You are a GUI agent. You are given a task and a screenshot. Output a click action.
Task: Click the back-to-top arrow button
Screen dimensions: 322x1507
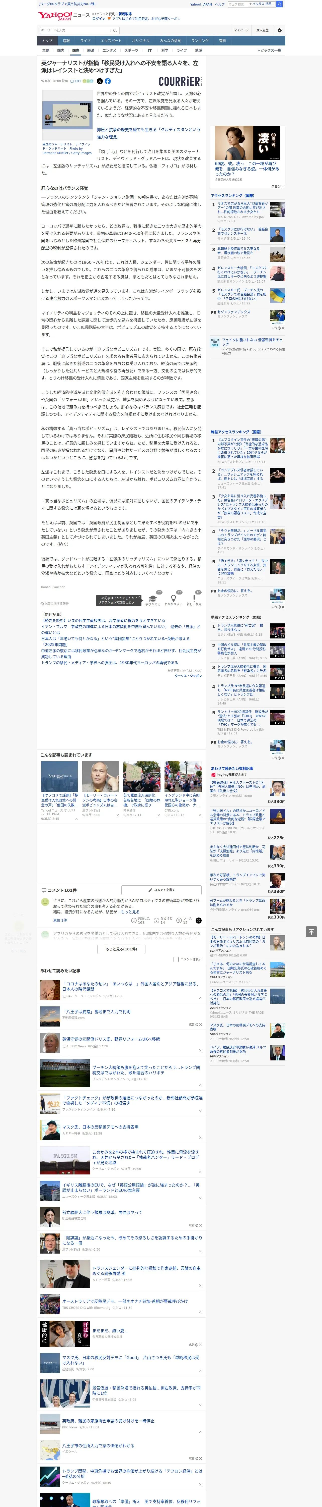coord(311,931)
